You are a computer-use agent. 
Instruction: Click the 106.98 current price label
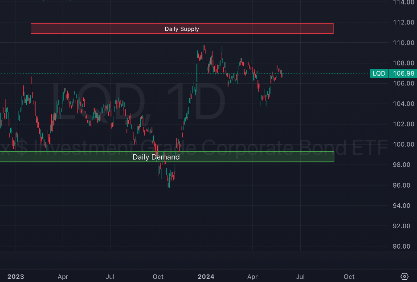point(403,73)
